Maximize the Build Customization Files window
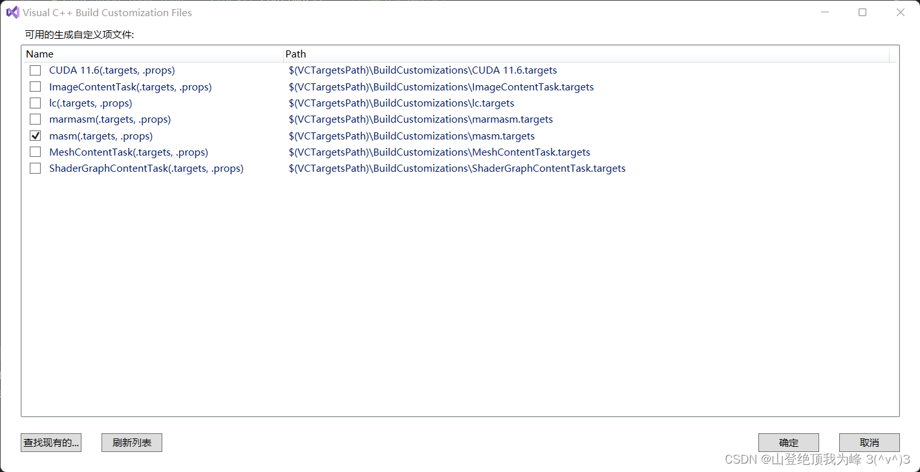 862,12
